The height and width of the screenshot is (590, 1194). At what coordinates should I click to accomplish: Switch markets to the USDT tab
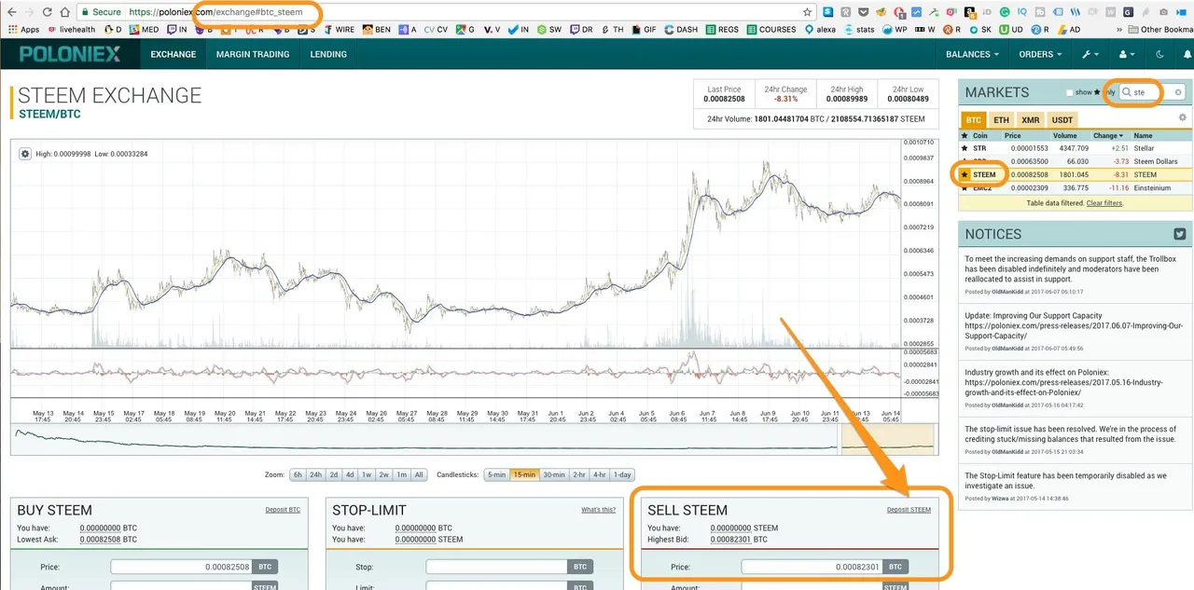tap(1062, 119)
